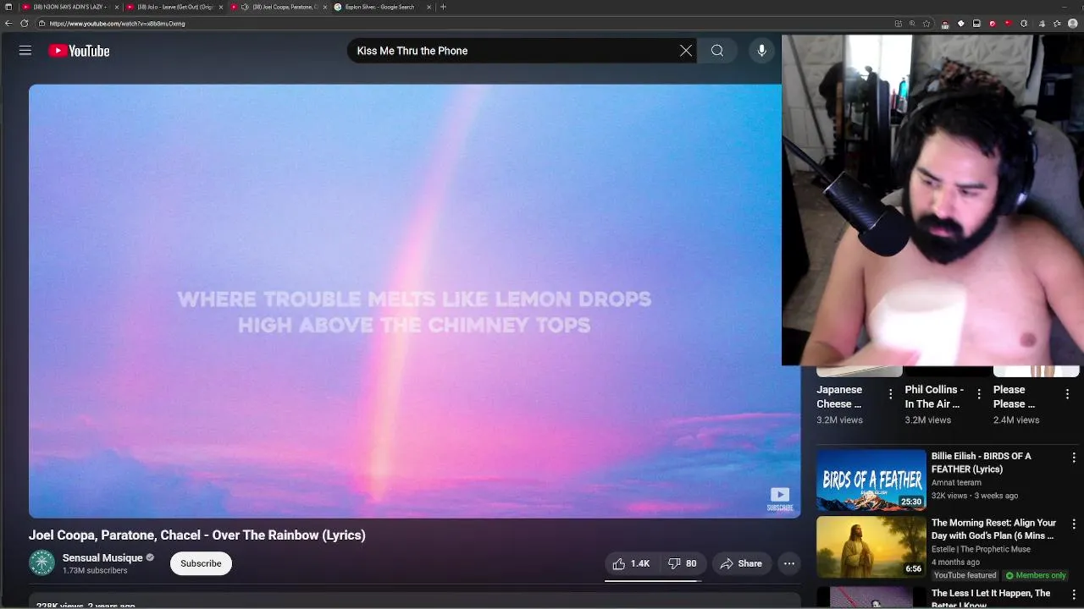Open Phil Collins - In The Air title
This screenshot has height=609, width=1084.
click(x=934, y=397)
